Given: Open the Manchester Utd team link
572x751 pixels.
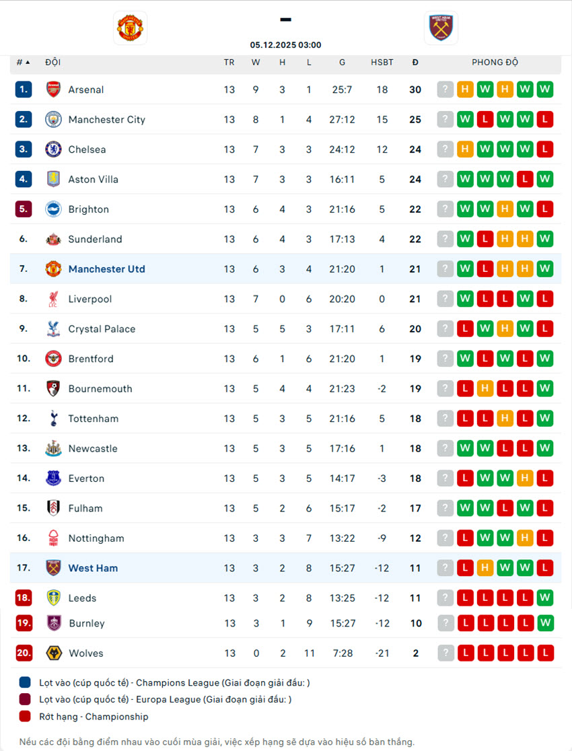Looking at the screenshot, I should [106, 269].
